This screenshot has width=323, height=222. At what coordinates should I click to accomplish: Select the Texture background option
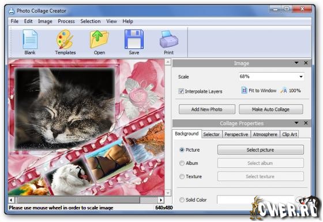click(182, 176)
